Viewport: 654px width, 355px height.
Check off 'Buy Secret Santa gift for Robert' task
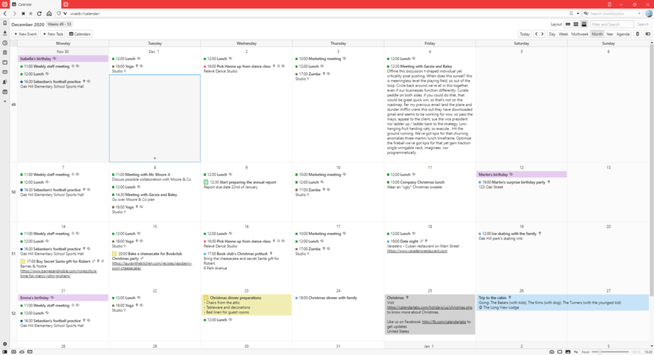click(x=22, y=262)
